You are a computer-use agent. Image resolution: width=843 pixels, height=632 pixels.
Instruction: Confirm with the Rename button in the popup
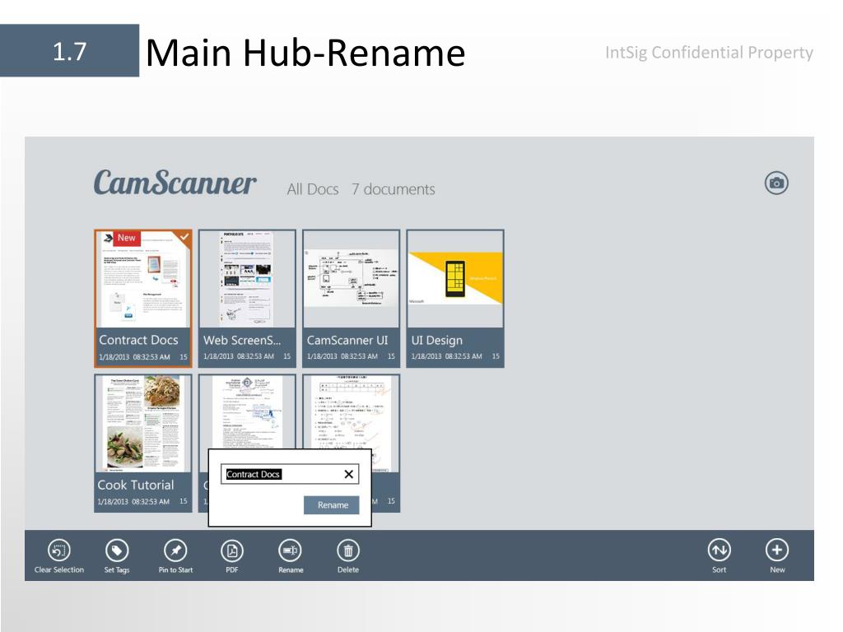332,505
